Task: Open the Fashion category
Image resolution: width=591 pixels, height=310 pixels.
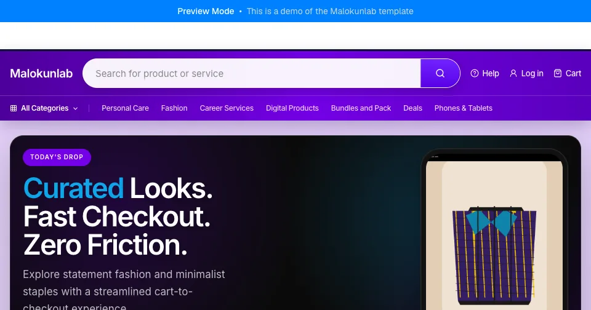Action: click(174, 108)
